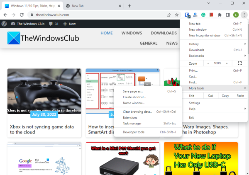The height and width of the screenshot is (175, 249).
Task: Select Clear browsing data...
Action: click(148, 112)
